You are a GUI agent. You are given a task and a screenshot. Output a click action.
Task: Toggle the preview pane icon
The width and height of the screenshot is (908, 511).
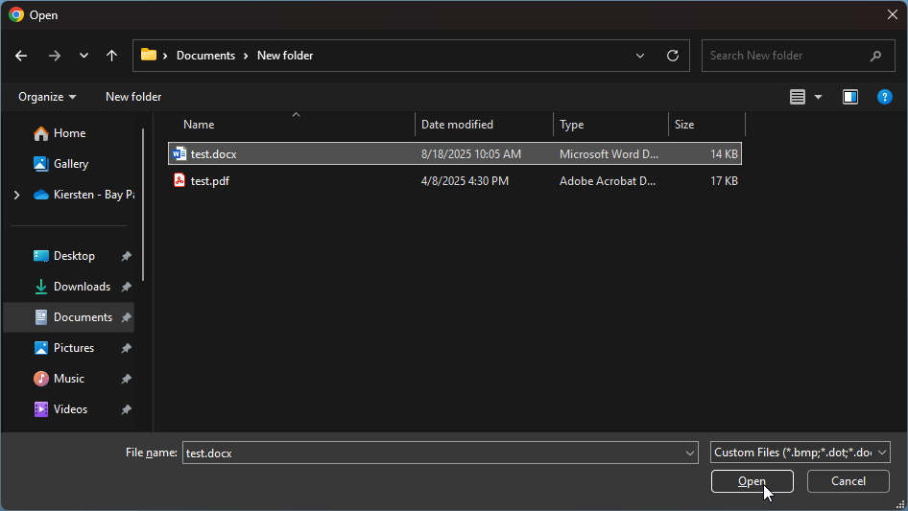point(850,97)
